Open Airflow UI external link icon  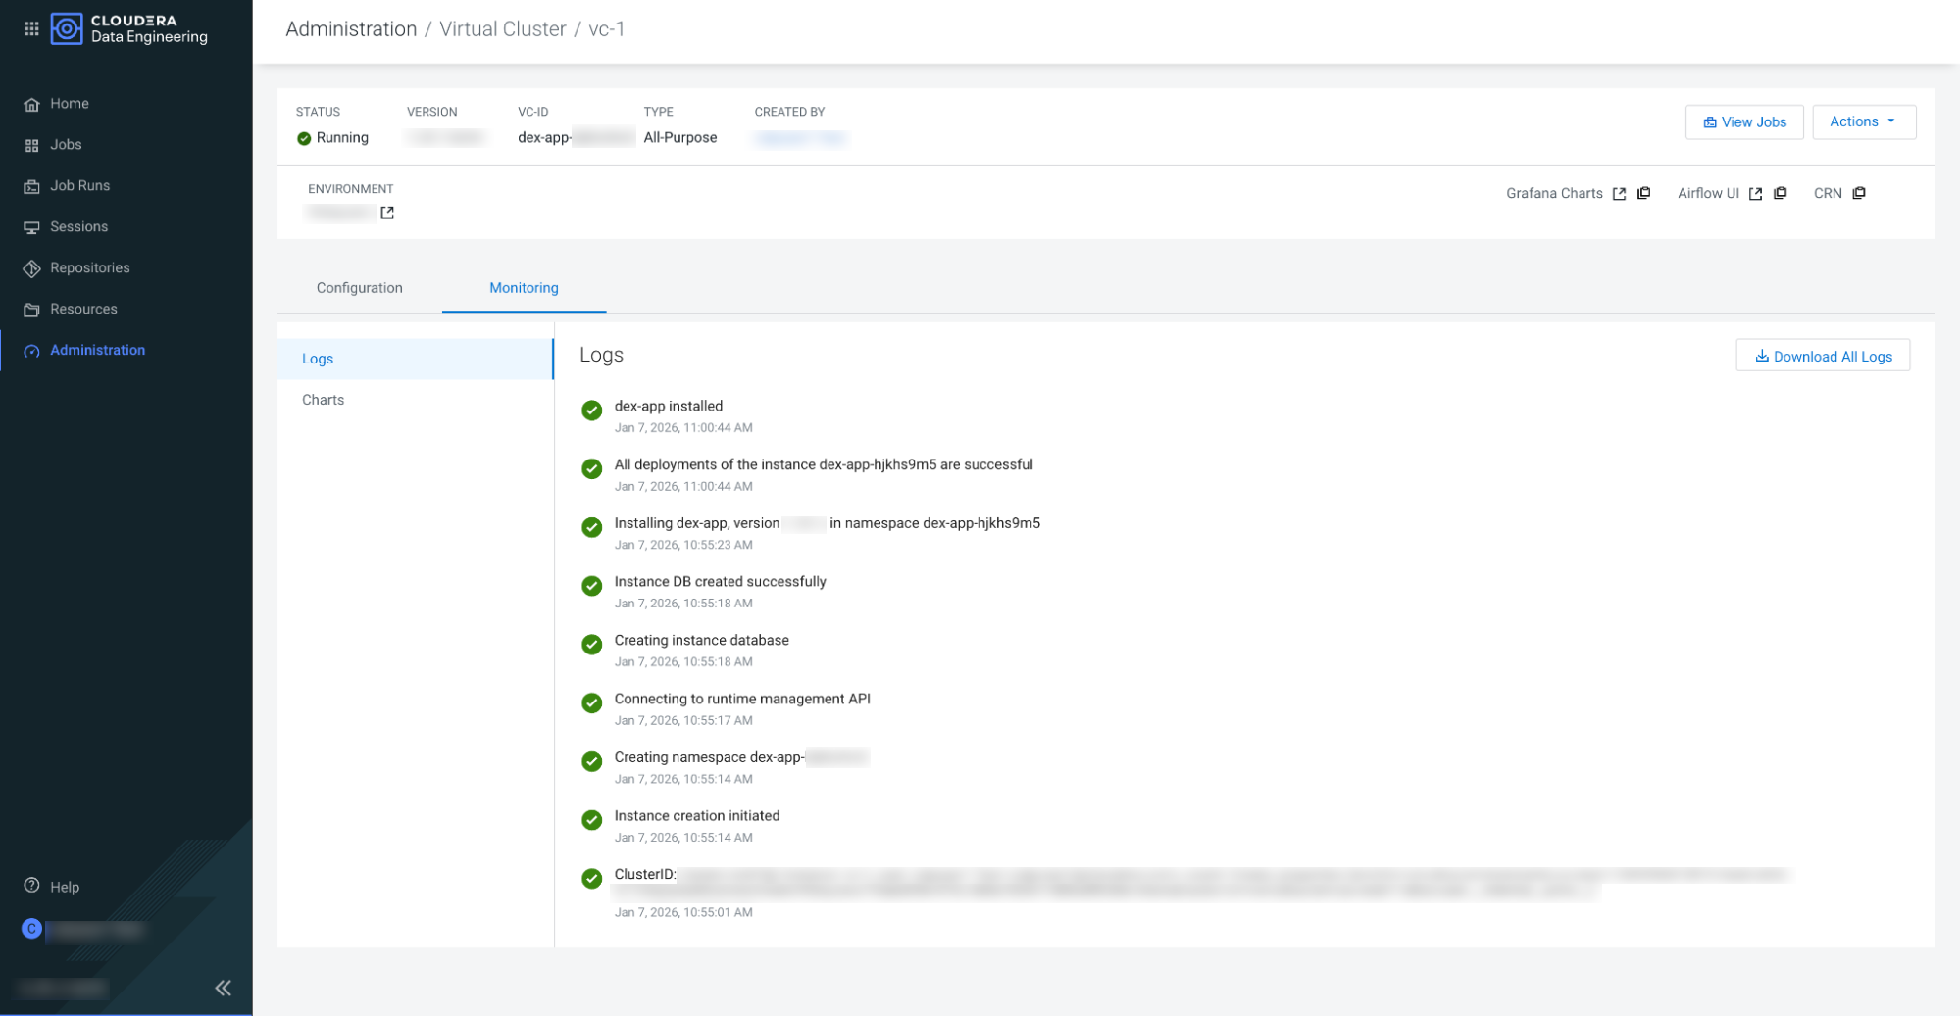click(1755, 194)
